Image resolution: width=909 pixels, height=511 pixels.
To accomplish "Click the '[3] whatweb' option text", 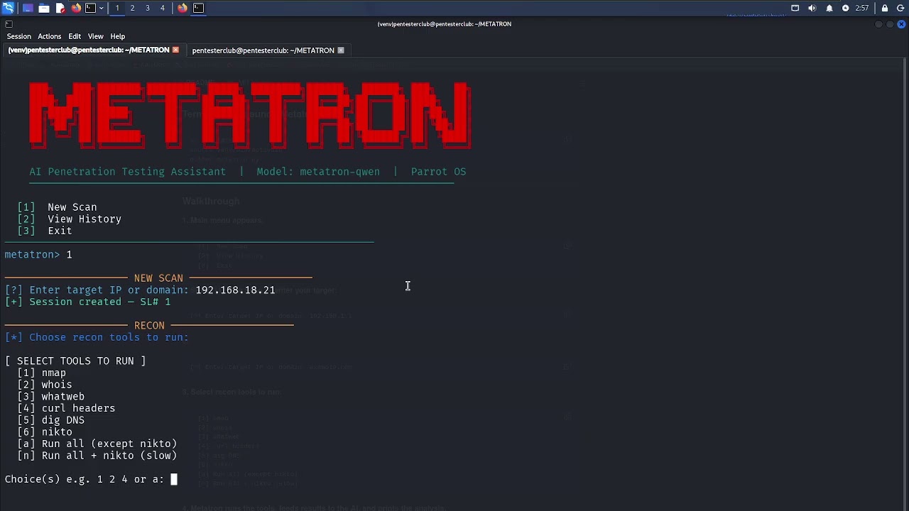I will pos(51,397).
